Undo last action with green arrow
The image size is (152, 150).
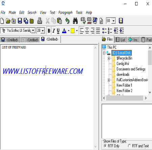pyautogui.click(x=68, y=21)
